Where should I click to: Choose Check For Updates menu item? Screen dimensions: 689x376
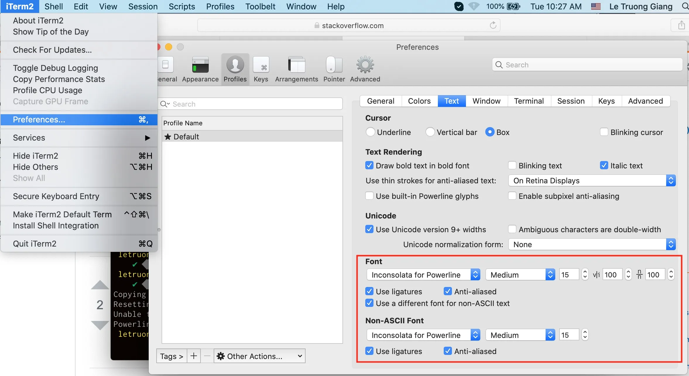pyautogui.click(x=52, y=50)
